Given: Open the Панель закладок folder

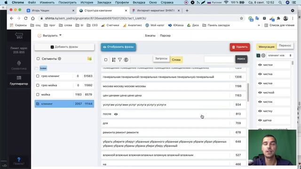Looking at the screenshot, I should (x=216, y=25).
